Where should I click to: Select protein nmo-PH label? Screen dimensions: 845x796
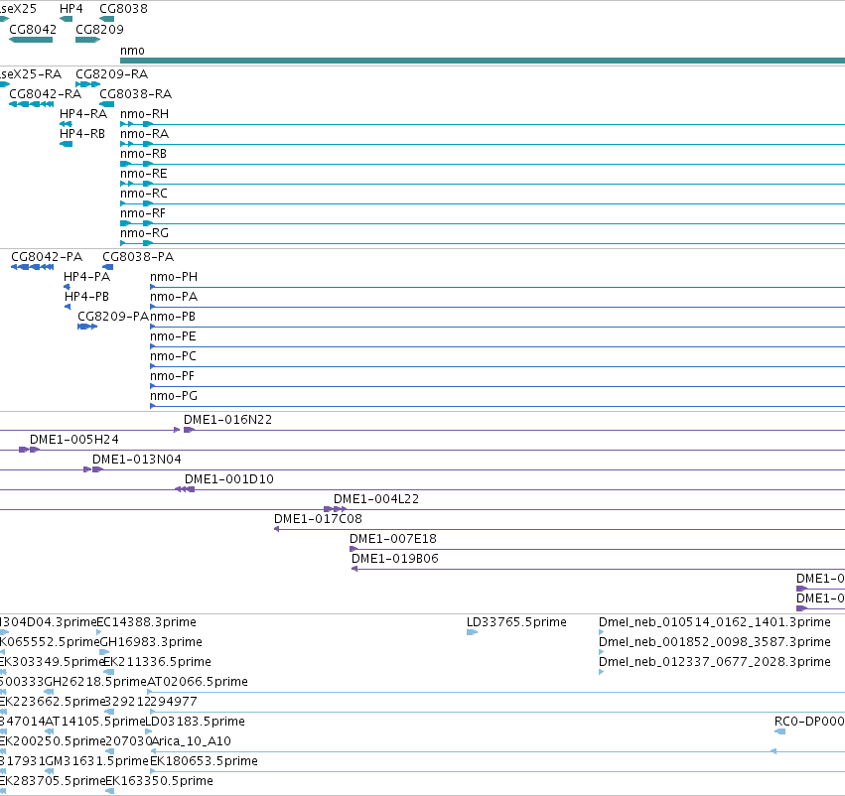174,277
